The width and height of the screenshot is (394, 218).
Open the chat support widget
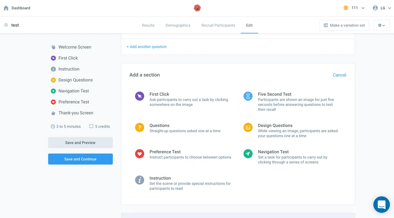pyautogui.click(x=382, y=205)
